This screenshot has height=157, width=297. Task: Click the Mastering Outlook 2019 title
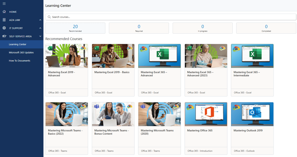pos(248,131)
